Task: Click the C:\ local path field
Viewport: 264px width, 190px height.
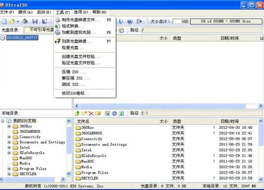Action: point(202,113)
